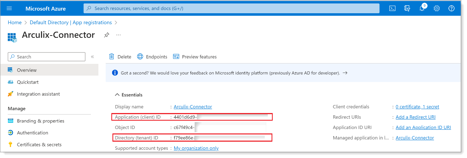Click the Branding & properties icon
The image size is (467, 158).
pos(10,121)
